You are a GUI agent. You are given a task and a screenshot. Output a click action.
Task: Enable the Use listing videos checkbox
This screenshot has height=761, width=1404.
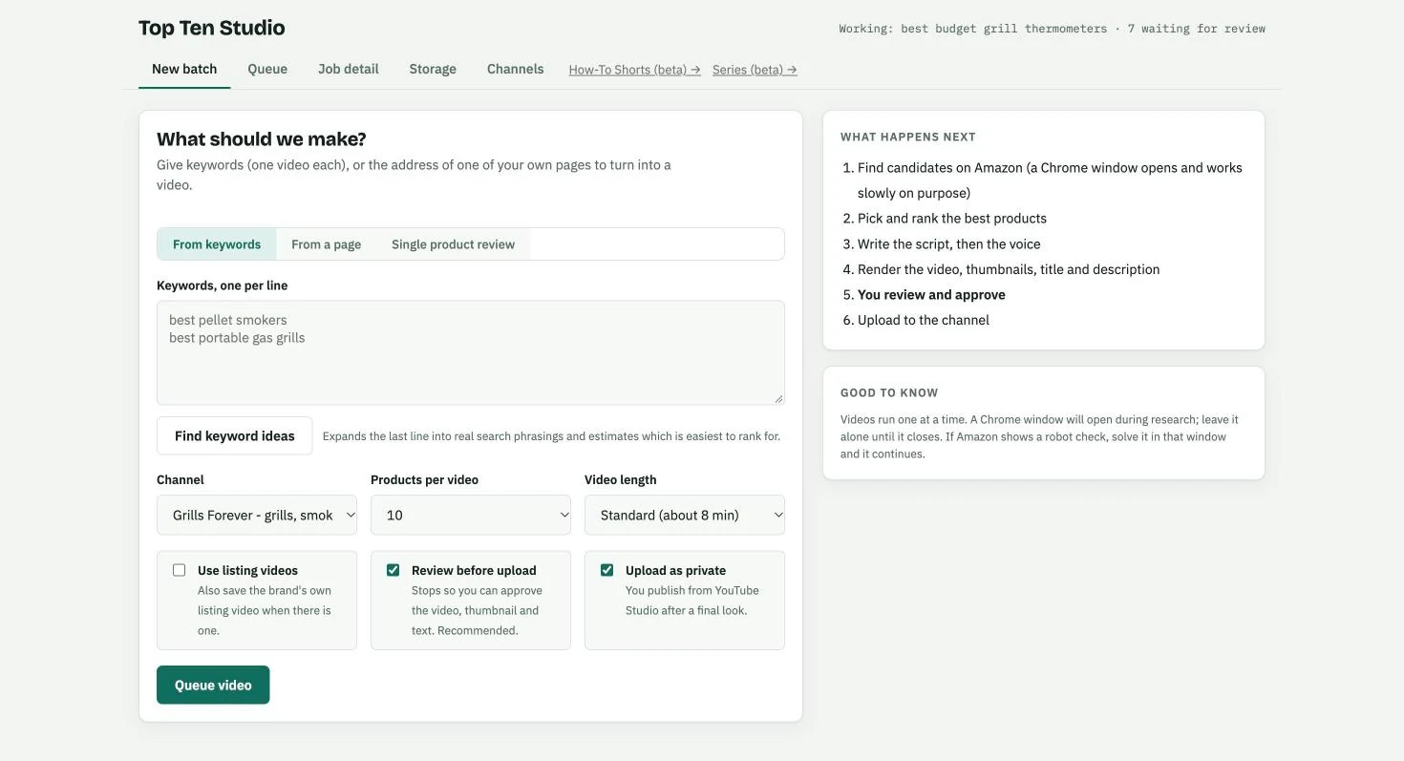[179, 570]
